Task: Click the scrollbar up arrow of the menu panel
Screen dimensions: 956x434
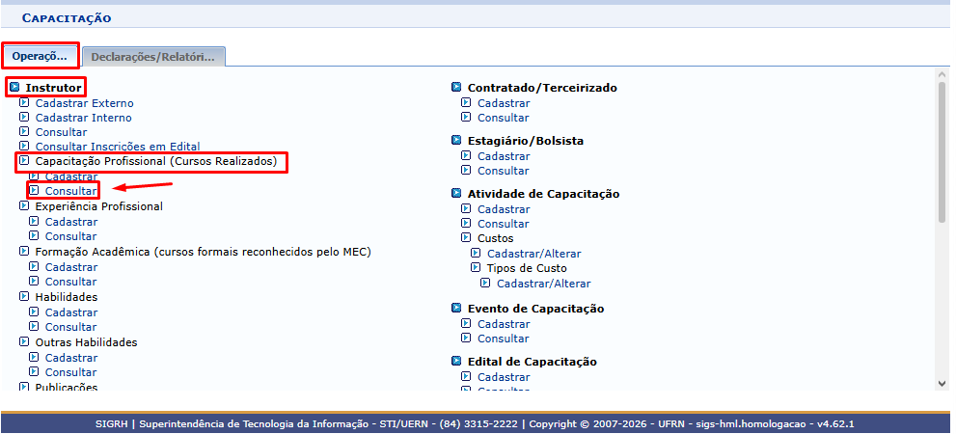Action: (x=942, y=74)
